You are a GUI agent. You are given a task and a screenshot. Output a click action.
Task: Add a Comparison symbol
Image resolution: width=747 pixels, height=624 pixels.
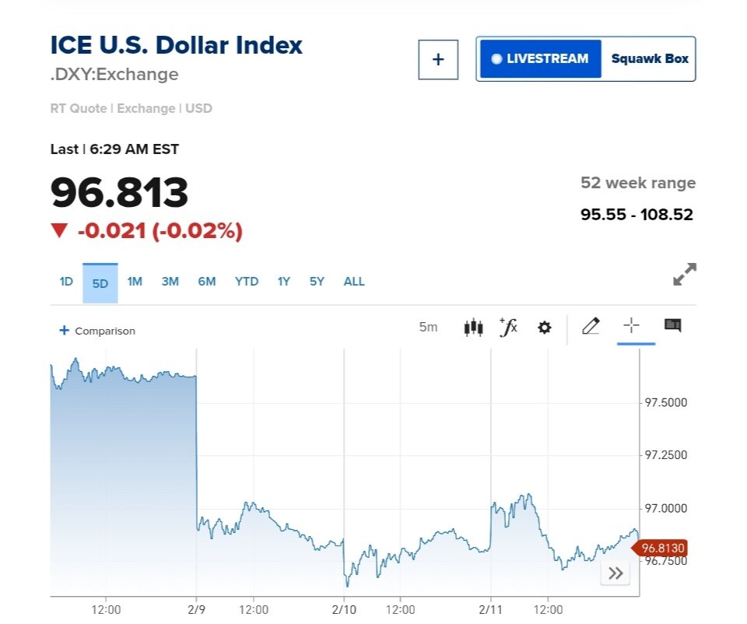click(97, 331)
